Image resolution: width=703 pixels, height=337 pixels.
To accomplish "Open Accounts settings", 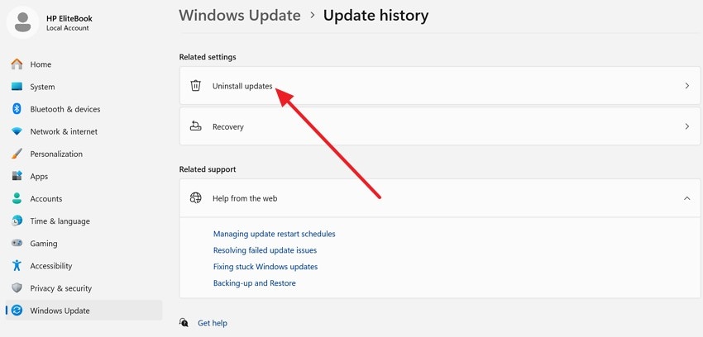I will [84, 199].
